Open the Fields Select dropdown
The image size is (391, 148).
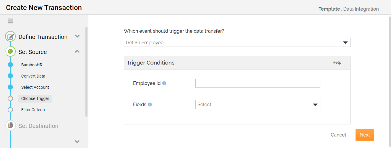tap(258, 104)
